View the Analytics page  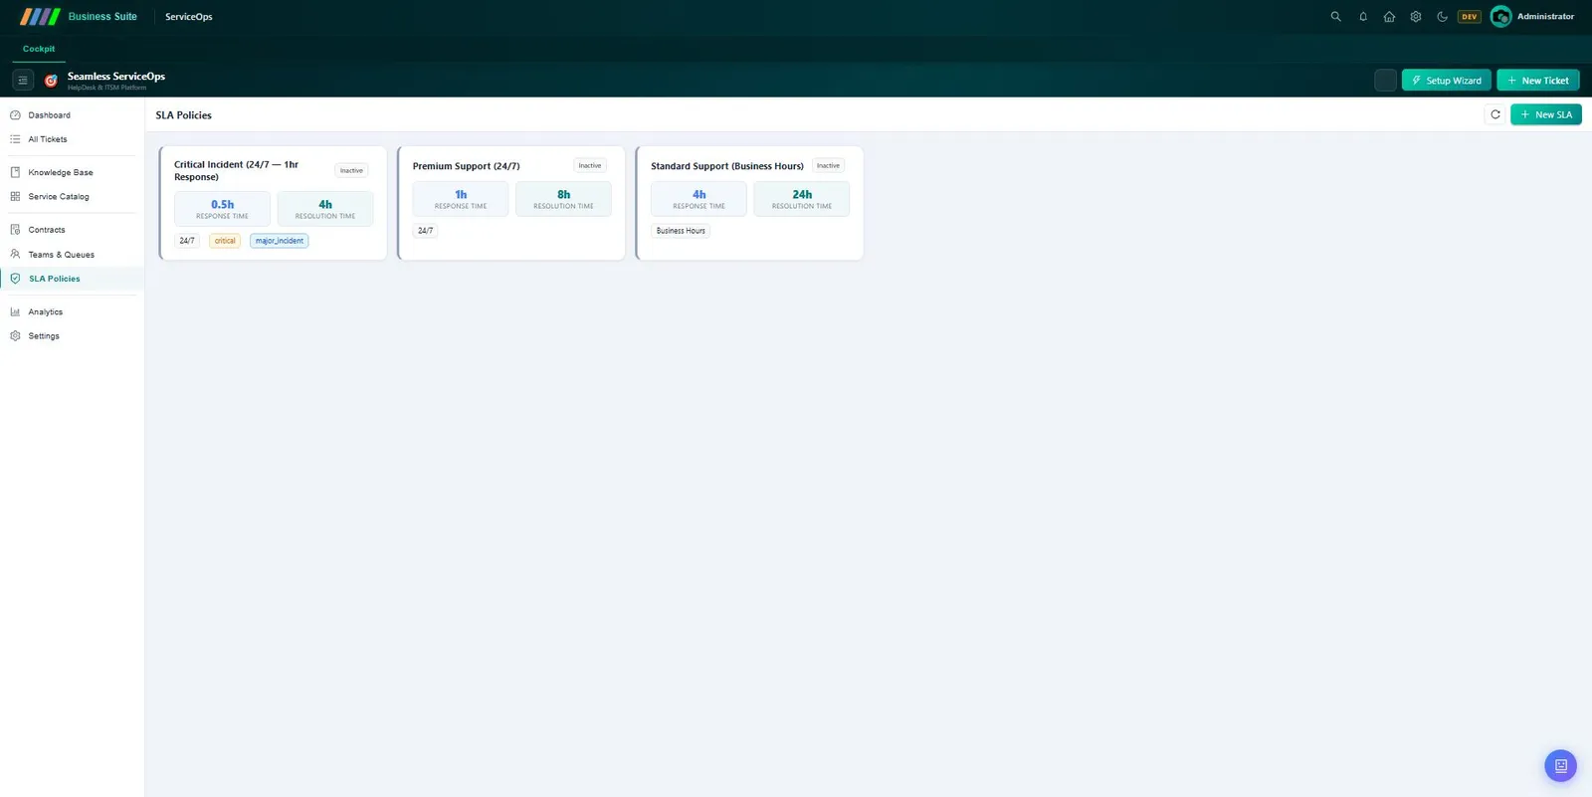tap(73, 312)
